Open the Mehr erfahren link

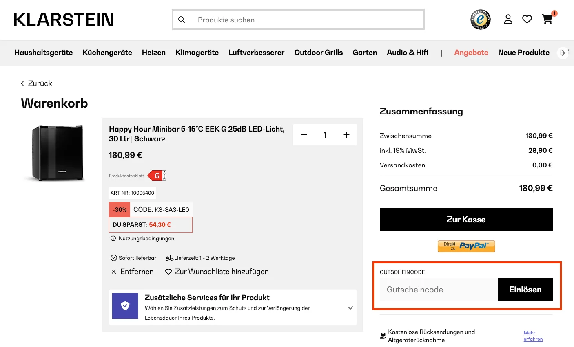pyautogui.click(x=533, y=336)
